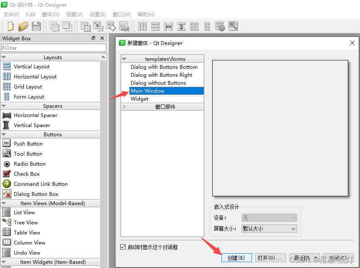Open the 帮助(H) menu

[x=146, y=15]
